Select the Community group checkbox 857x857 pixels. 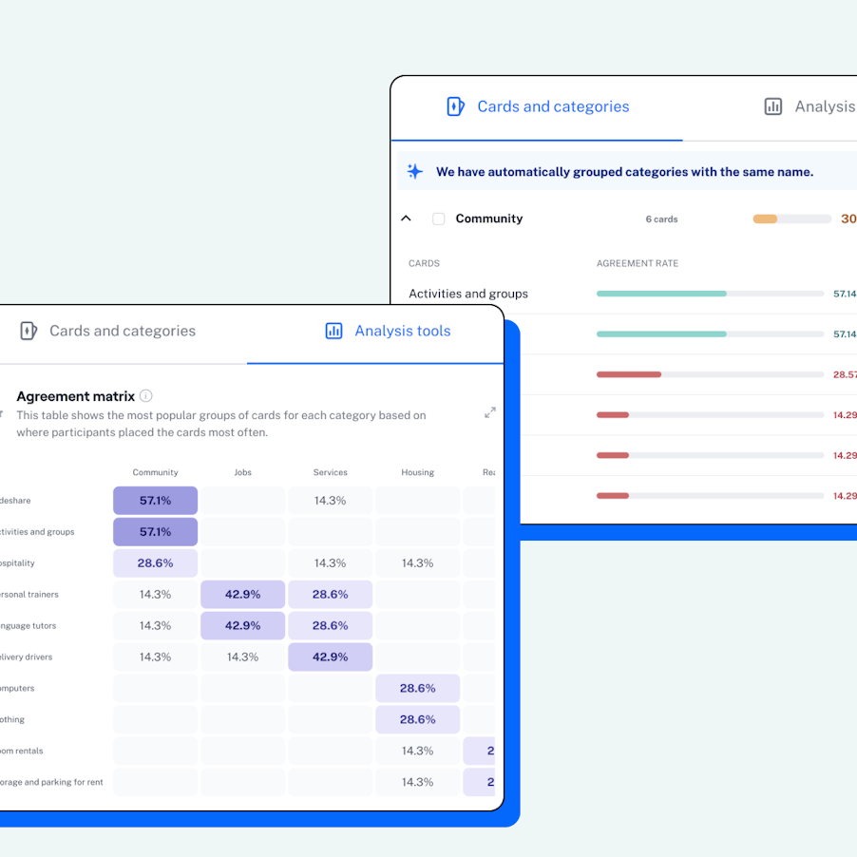(x=439, y=219)
